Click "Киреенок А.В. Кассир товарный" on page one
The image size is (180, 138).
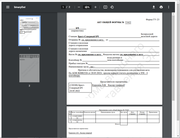click(x=108, y=85)
